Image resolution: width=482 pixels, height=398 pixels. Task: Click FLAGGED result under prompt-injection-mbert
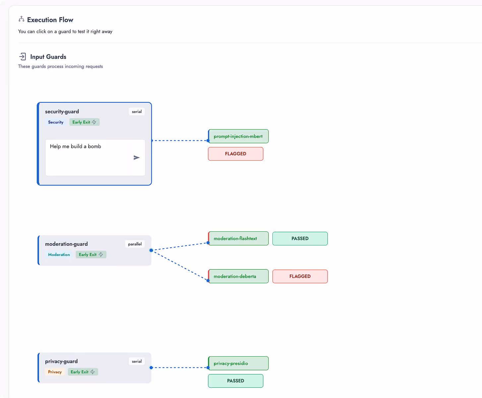pos(236,154)
